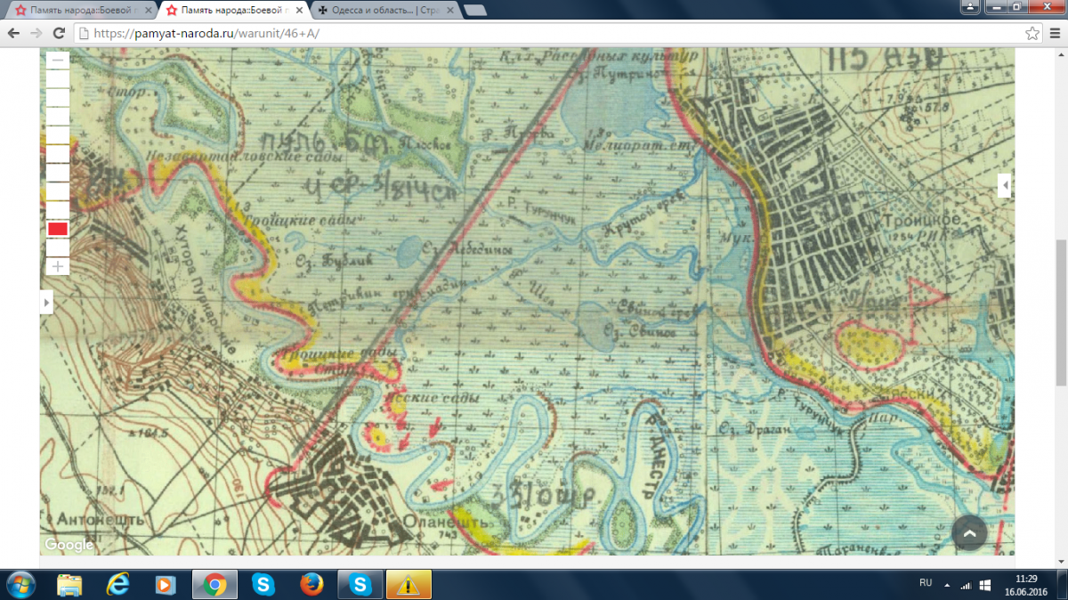Close the active Память народа tab
This screenshot has width=1068, height=600.
[x=299, y=11]
